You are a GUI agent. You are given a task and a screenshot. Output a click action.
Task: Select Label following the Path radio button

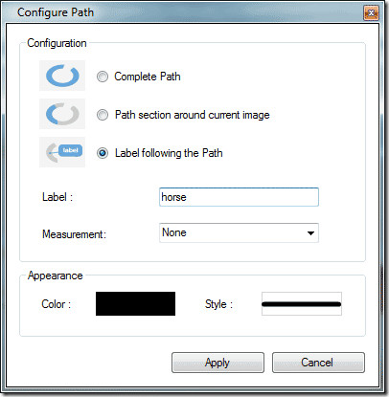103,153
